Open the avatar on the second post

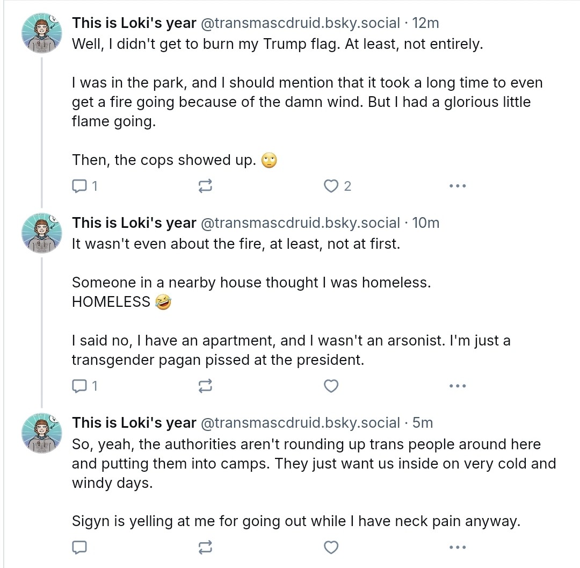41,233
